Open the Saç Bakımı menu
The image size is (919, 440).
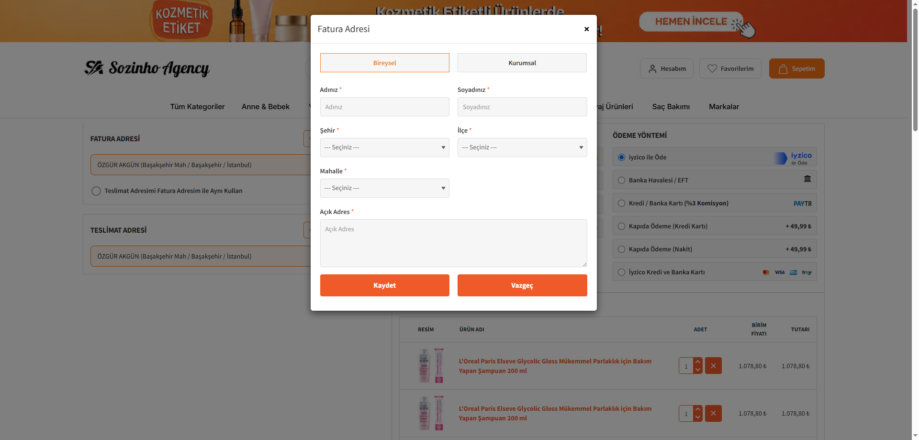click(671, 107)
